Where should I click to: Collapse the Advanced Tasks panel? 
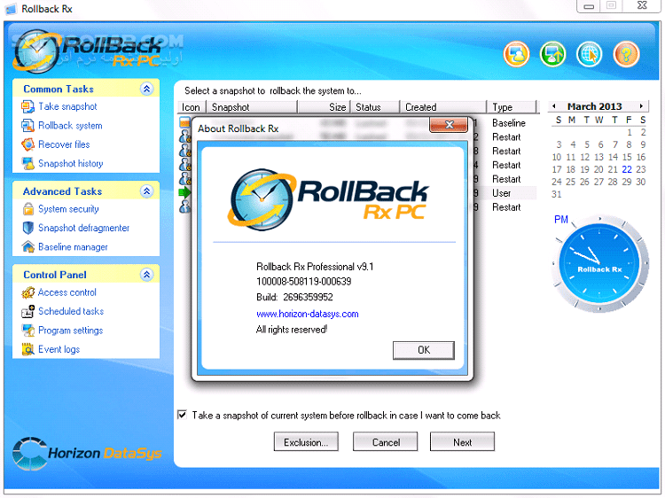pos(146,191)
